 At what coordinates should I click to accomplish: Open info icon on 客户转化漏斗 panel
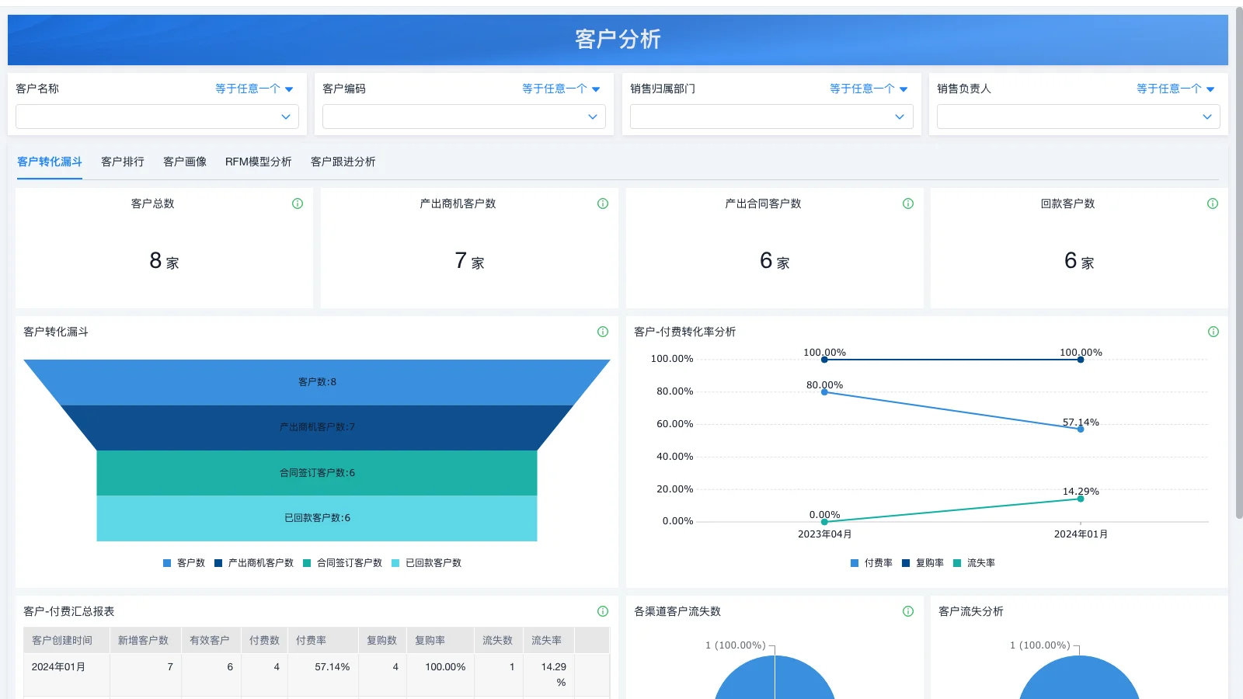(x=603, y=332)
